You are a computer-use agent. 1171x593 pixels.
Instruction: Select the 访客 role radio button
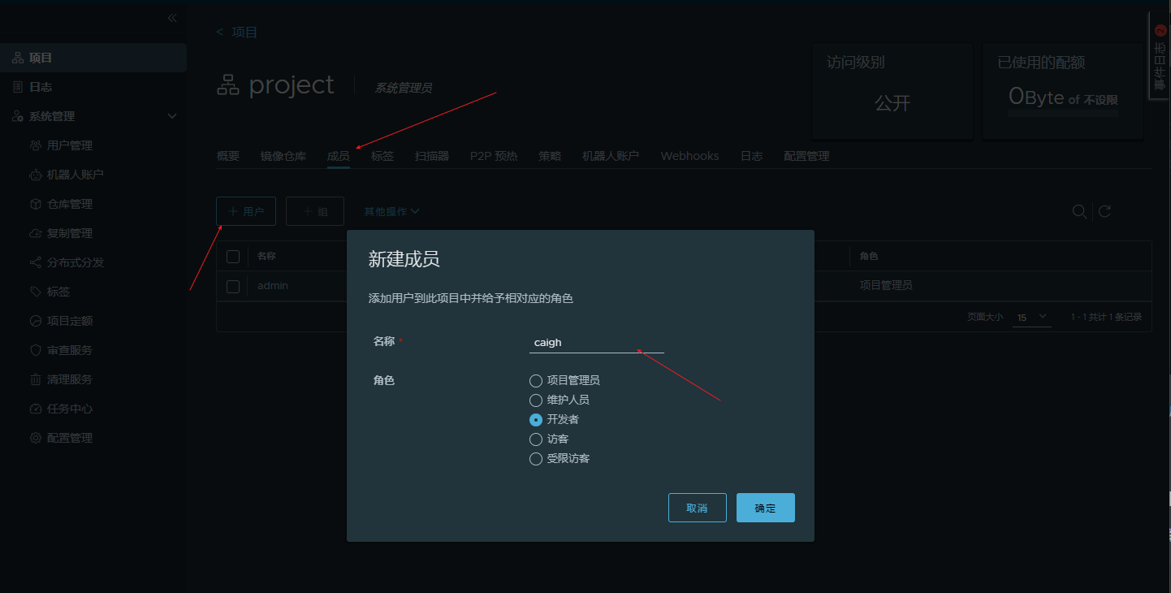(x=536, y=439)
